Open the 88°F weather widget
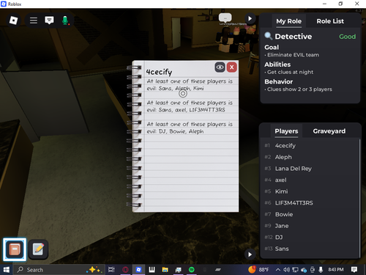Image resolution: width=366 pixels, height=275 pixels. click(x=258, y=270)
